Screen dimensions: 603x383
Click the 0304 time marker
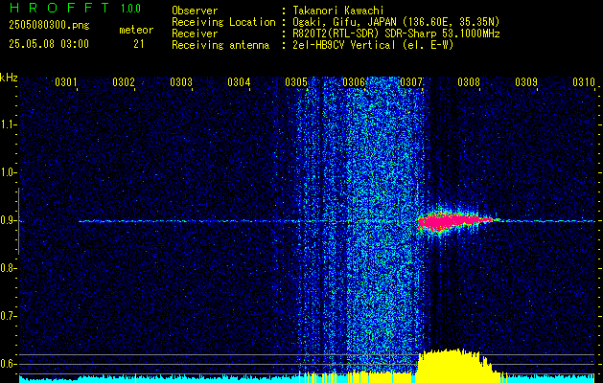tap(239, 82)
